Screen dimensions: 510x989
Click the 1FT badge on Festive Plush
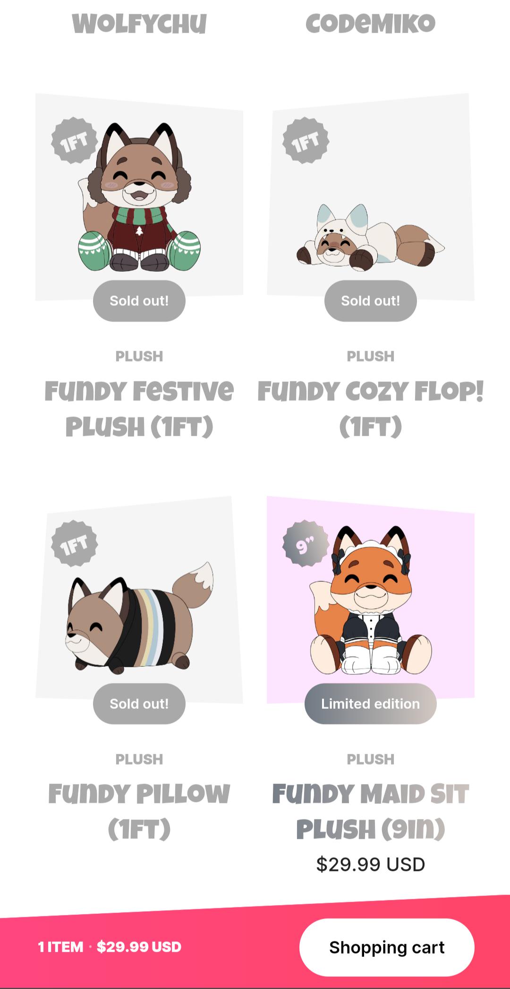(75, 141)
